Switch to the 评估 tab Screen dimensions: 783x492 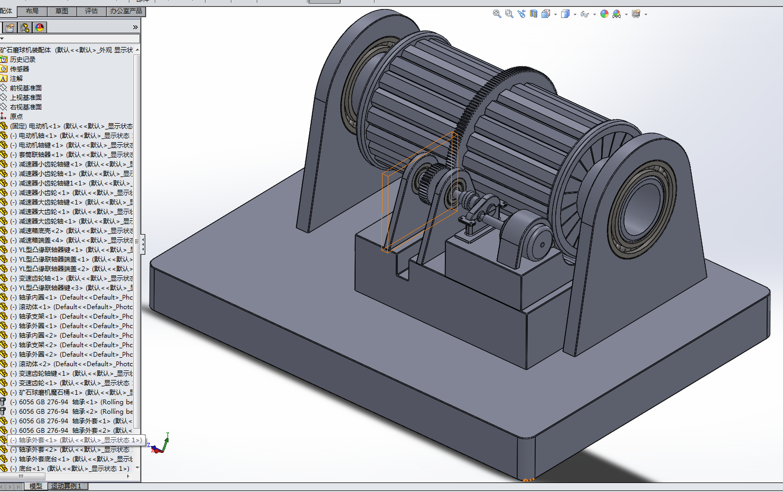click(91, 11)
